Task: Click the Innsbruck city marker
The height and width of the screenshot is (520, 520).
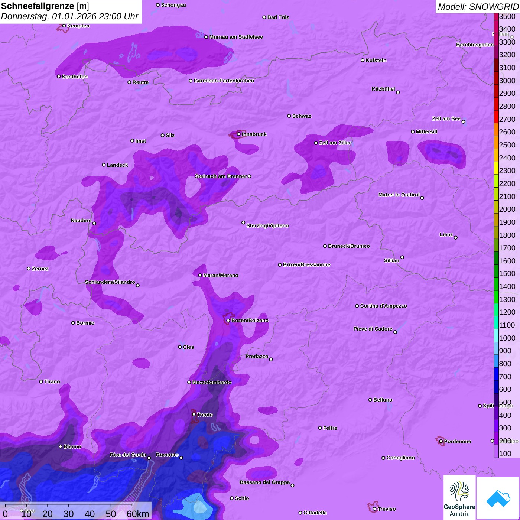Action: [x=239, y=134]
